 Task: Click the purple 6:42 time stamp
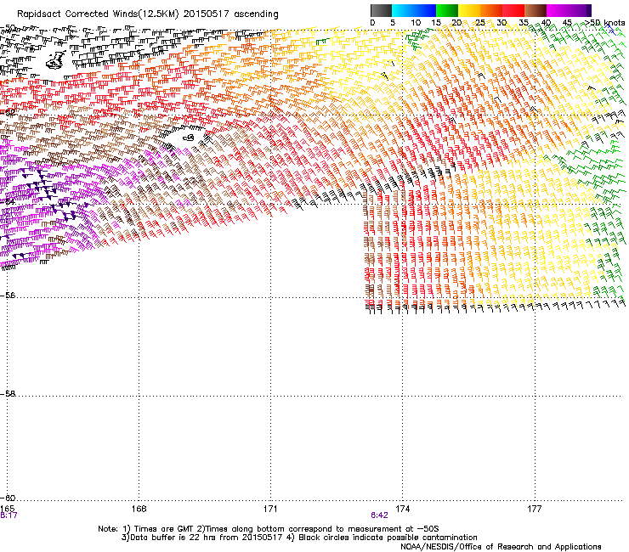(379, 515)
